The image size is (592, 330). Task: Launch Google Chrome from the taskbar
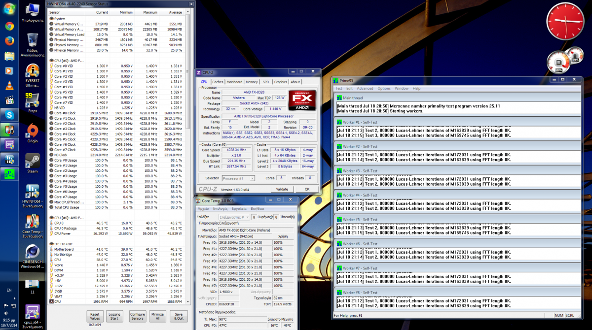[9, 26]
